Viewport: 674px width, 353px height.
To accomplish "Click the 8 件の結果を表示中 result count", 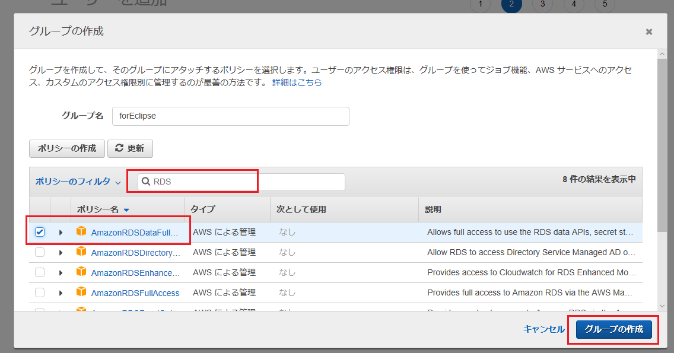I will click(599, 179).
